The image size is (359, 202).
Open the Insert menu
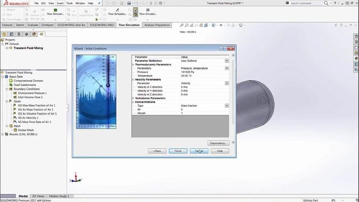[60, 3]
